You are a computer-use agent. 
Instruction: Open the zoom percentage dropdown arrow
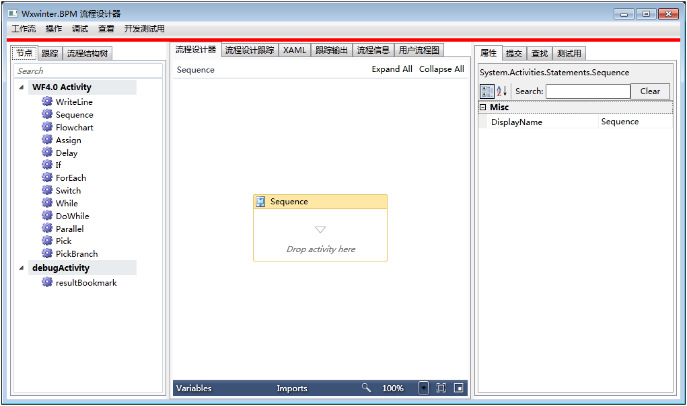[423, 388]
